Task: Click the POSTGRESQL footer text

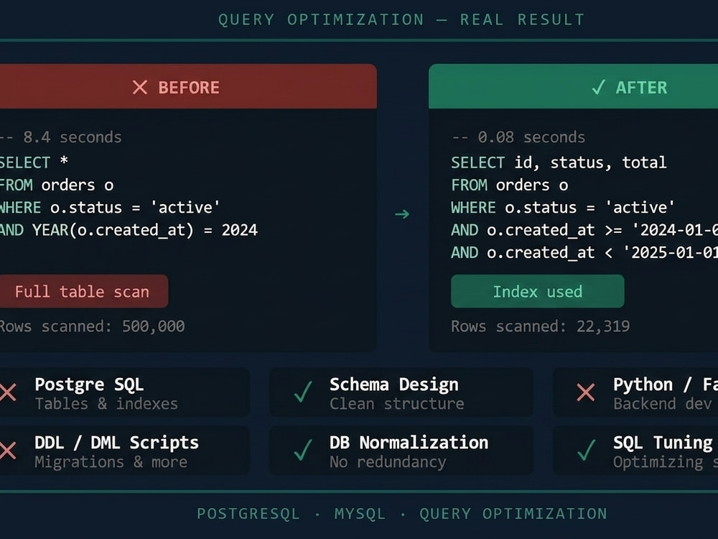Action: coord(248,514)
